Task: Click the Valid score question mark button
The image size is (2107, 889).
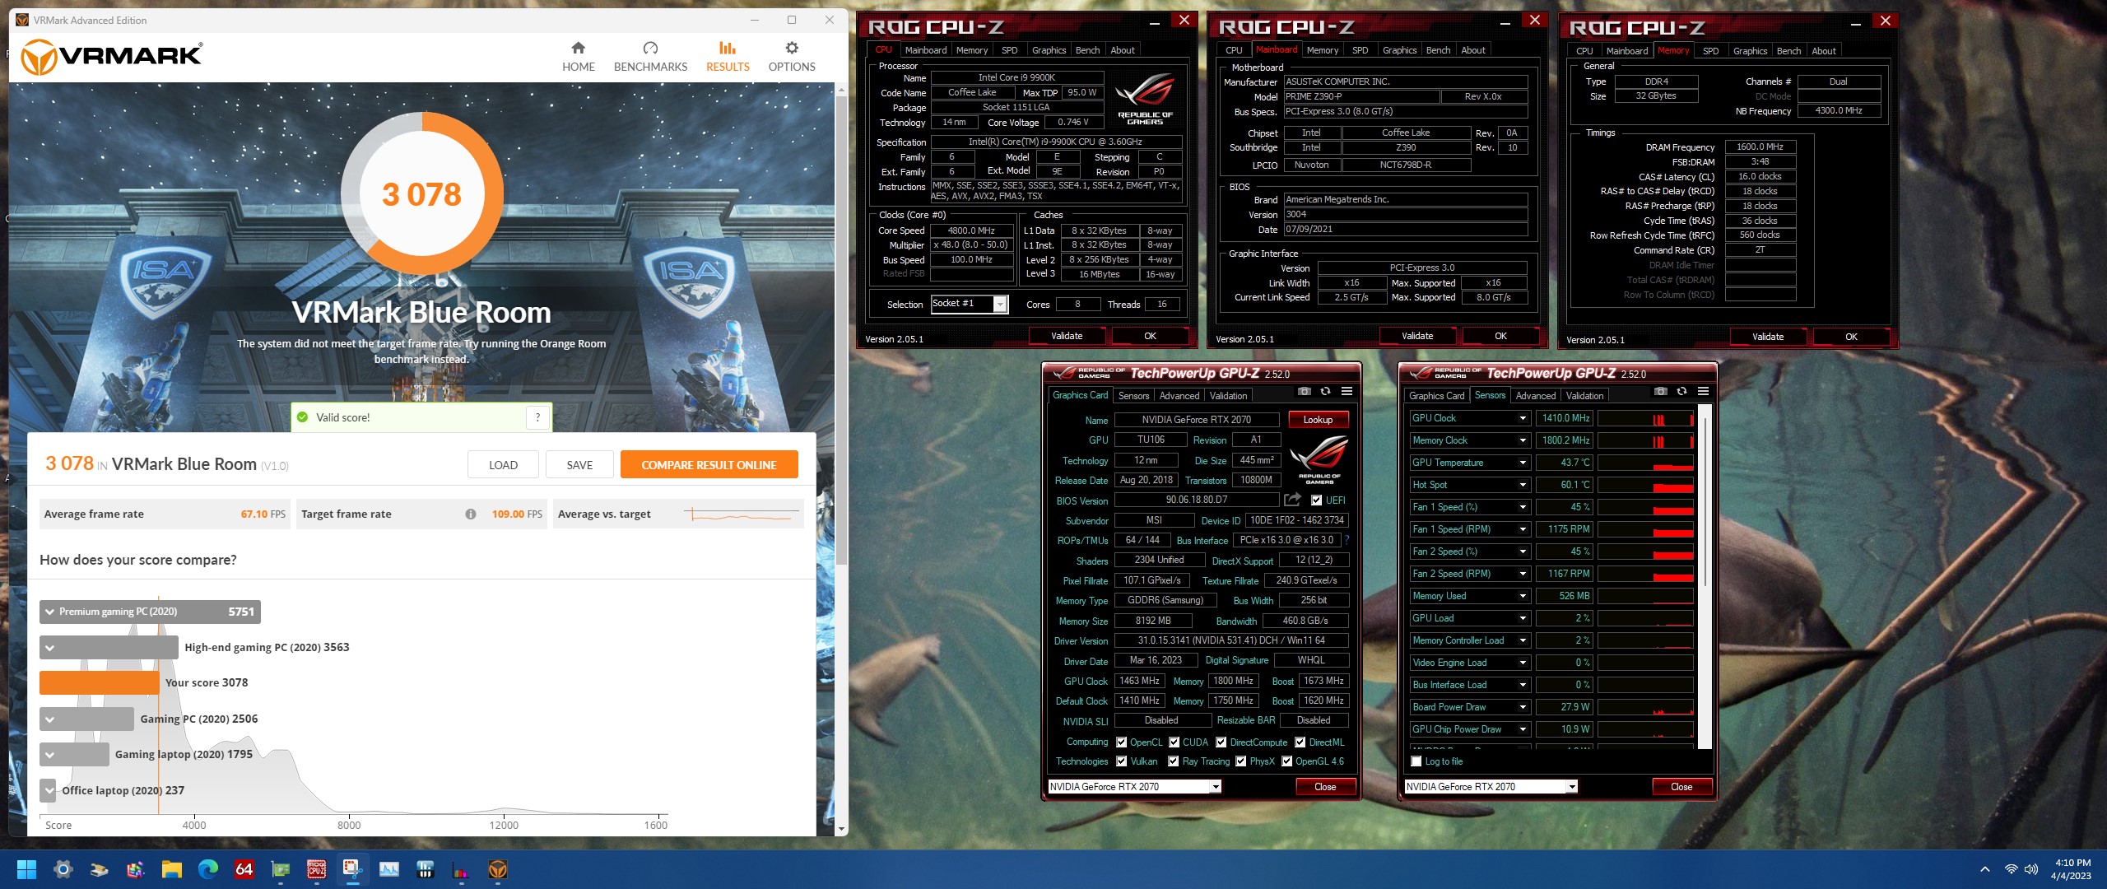Action: coord(537,417)
